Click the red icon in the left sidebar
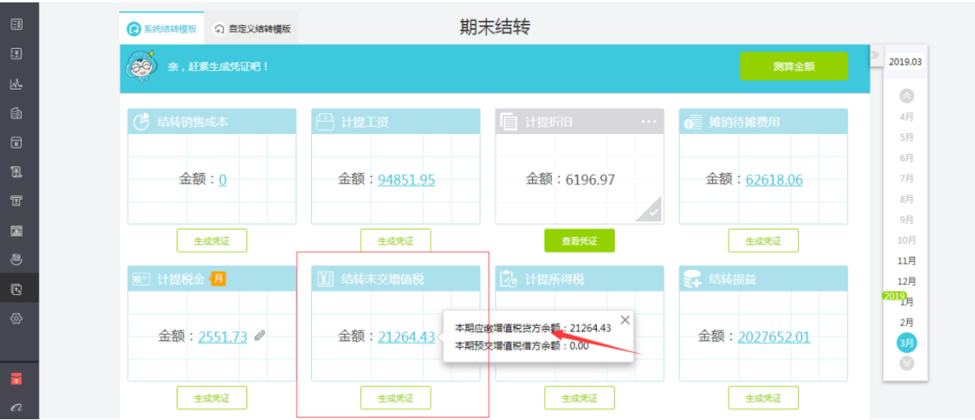 [15, 378]
